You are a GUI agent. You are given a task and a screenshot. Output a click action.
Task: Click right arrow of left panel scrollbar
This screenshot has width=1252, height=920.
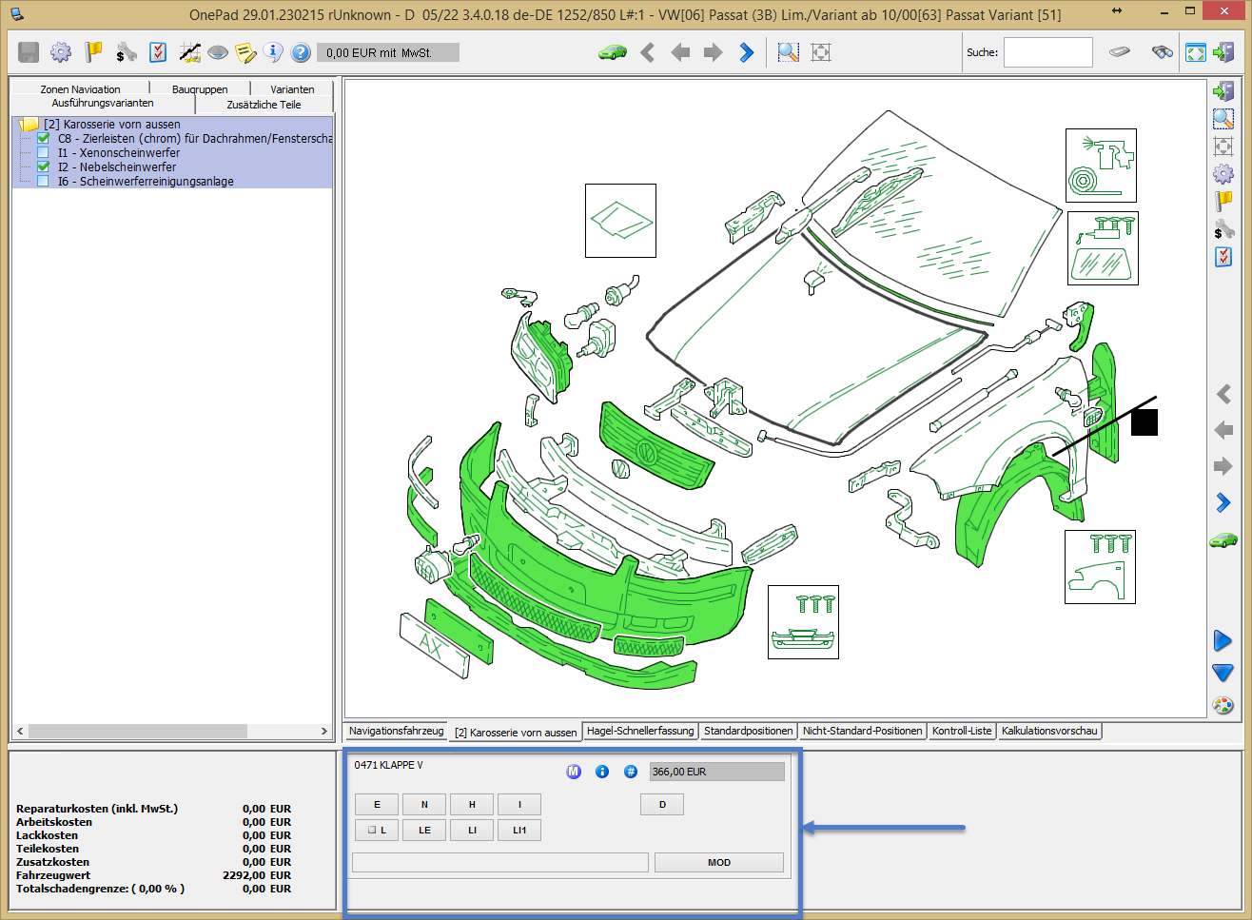323,731
